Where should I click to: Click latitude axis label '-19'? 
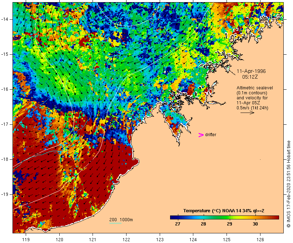click(5, 194)
